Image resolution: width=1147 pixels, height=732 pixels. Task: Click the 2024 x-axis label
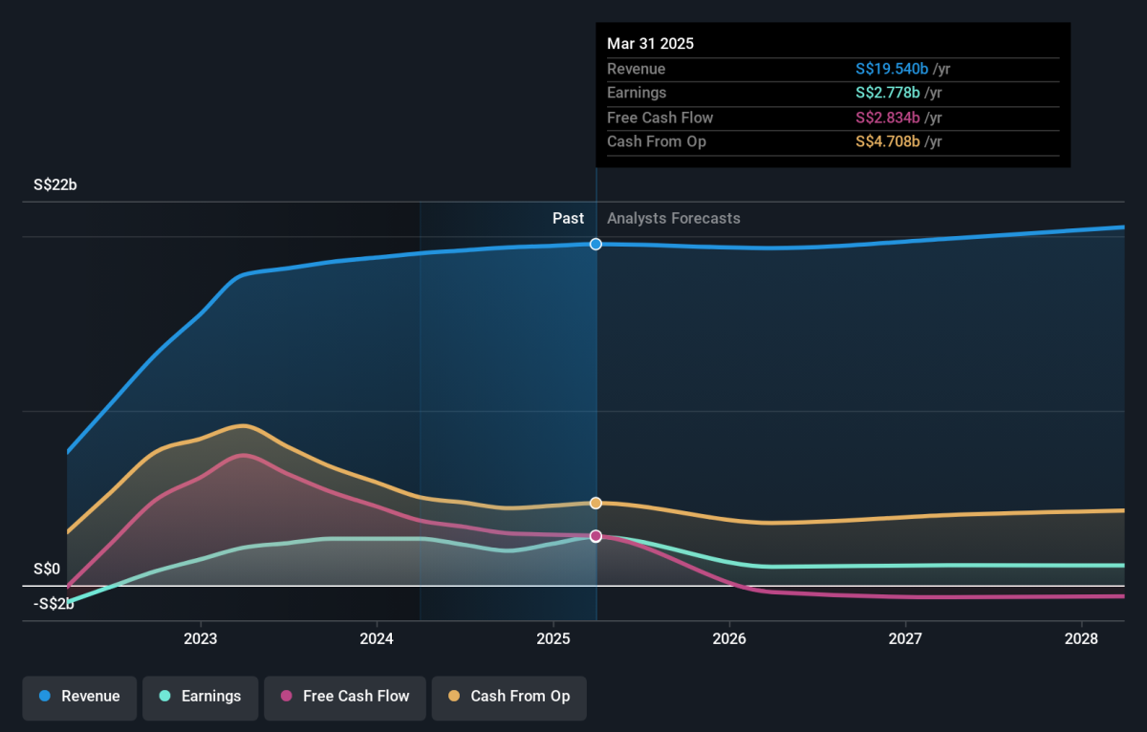(x=378, y=637)
